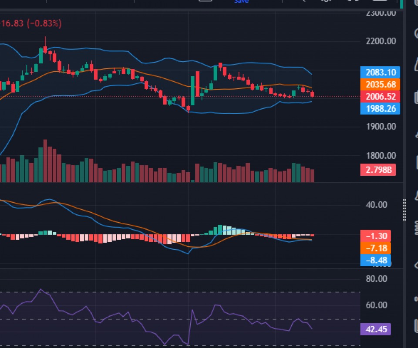Screen dimensions: 418x348
Task: Click the 1900.00 price axis label
Action: coord(381,127)
